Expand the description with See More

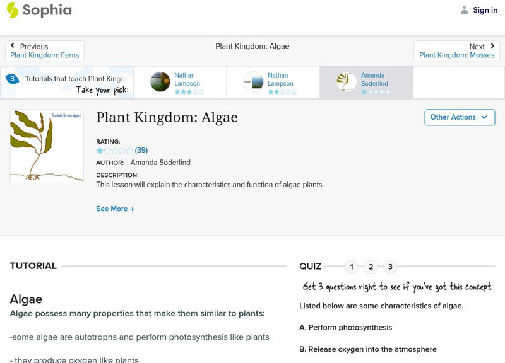[116, 209]
